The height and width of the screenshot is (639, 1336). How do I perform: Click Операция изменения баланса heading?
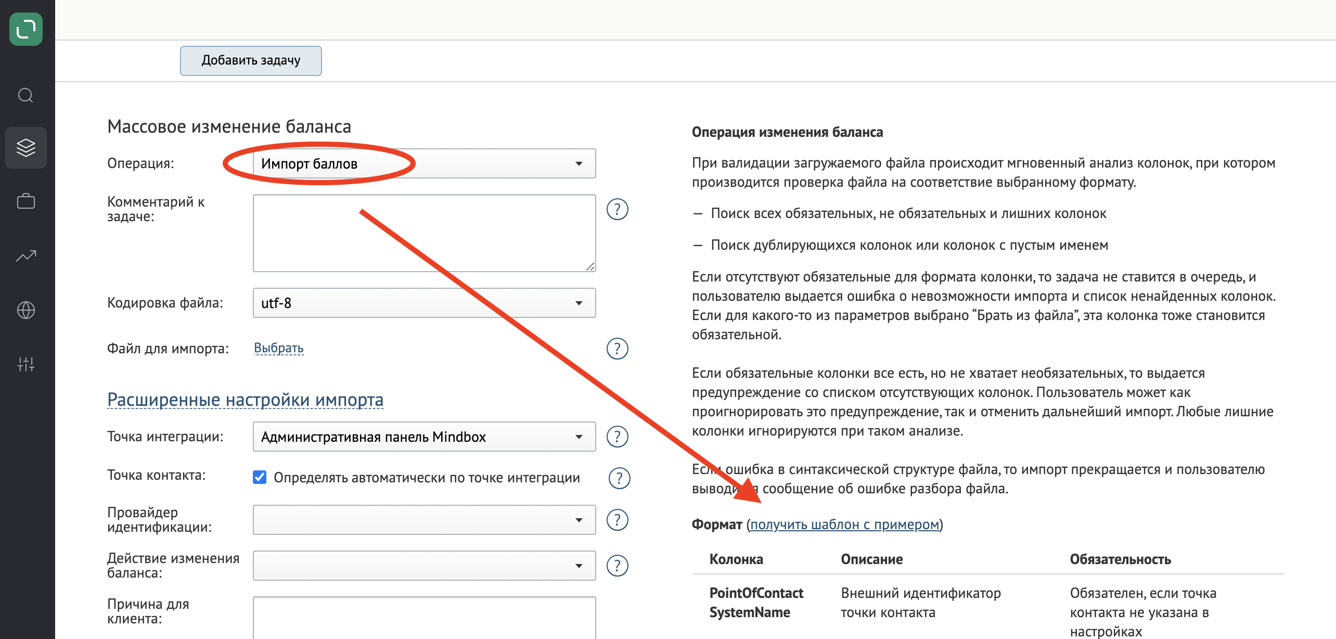pos(787,132)
